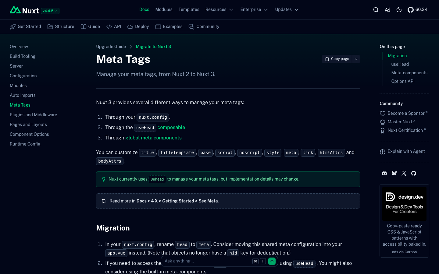Open the X social icon link
Image resolution: width=439 pixels, height=274 pixels.
click(x=404, y=173)
